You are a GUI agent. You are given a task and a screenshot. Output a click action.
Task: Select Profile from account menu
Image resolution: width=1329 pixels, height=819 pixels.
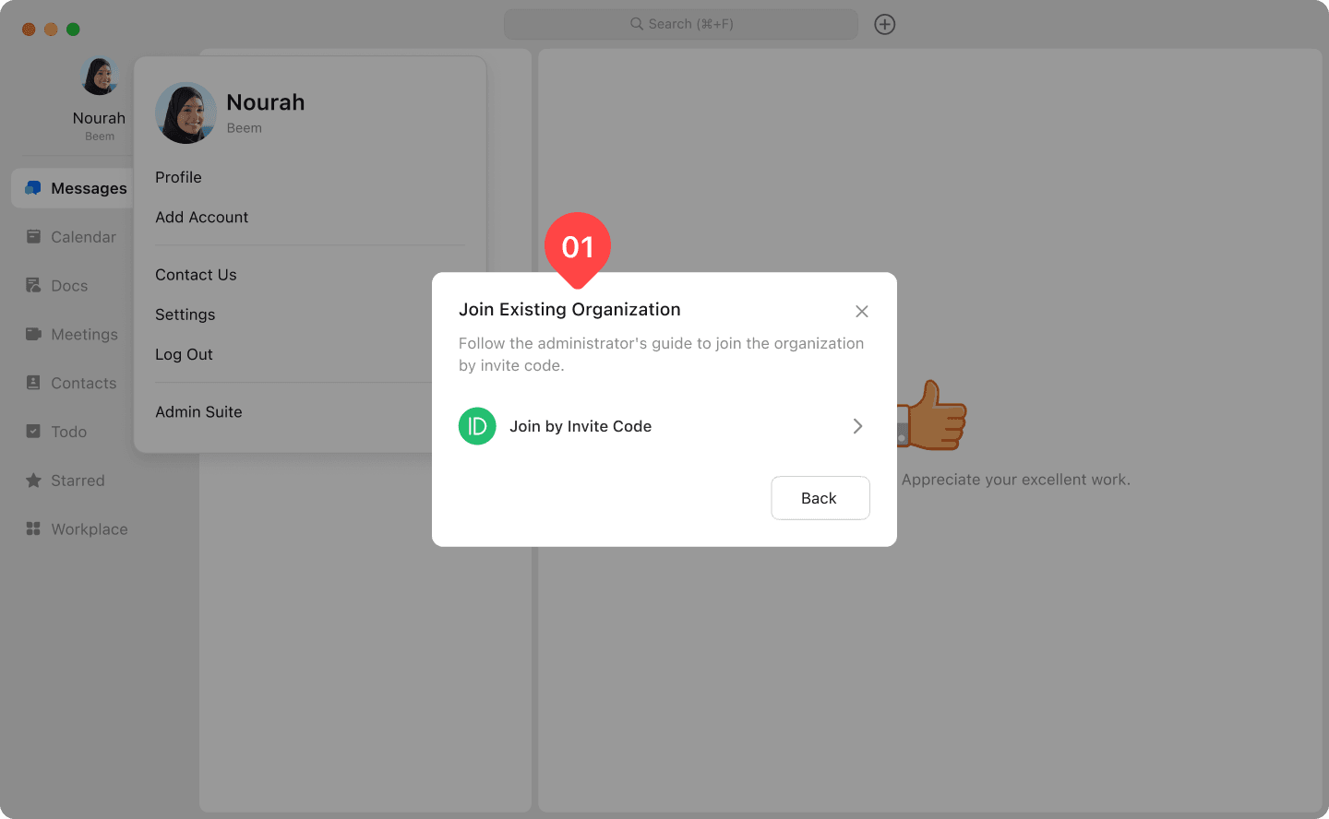tap(178, 177)
